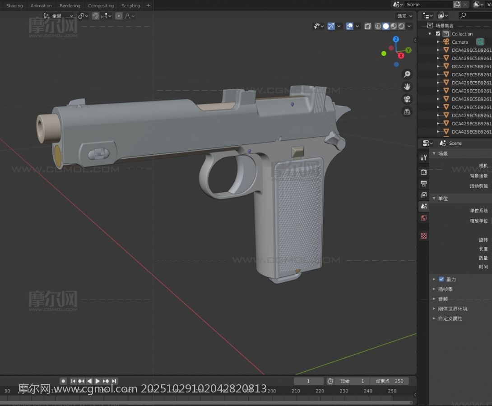The width and height of the screenshot is (492, 406).
Task: Toggle X-ray mode in viewport header
Action: point(367,26)
